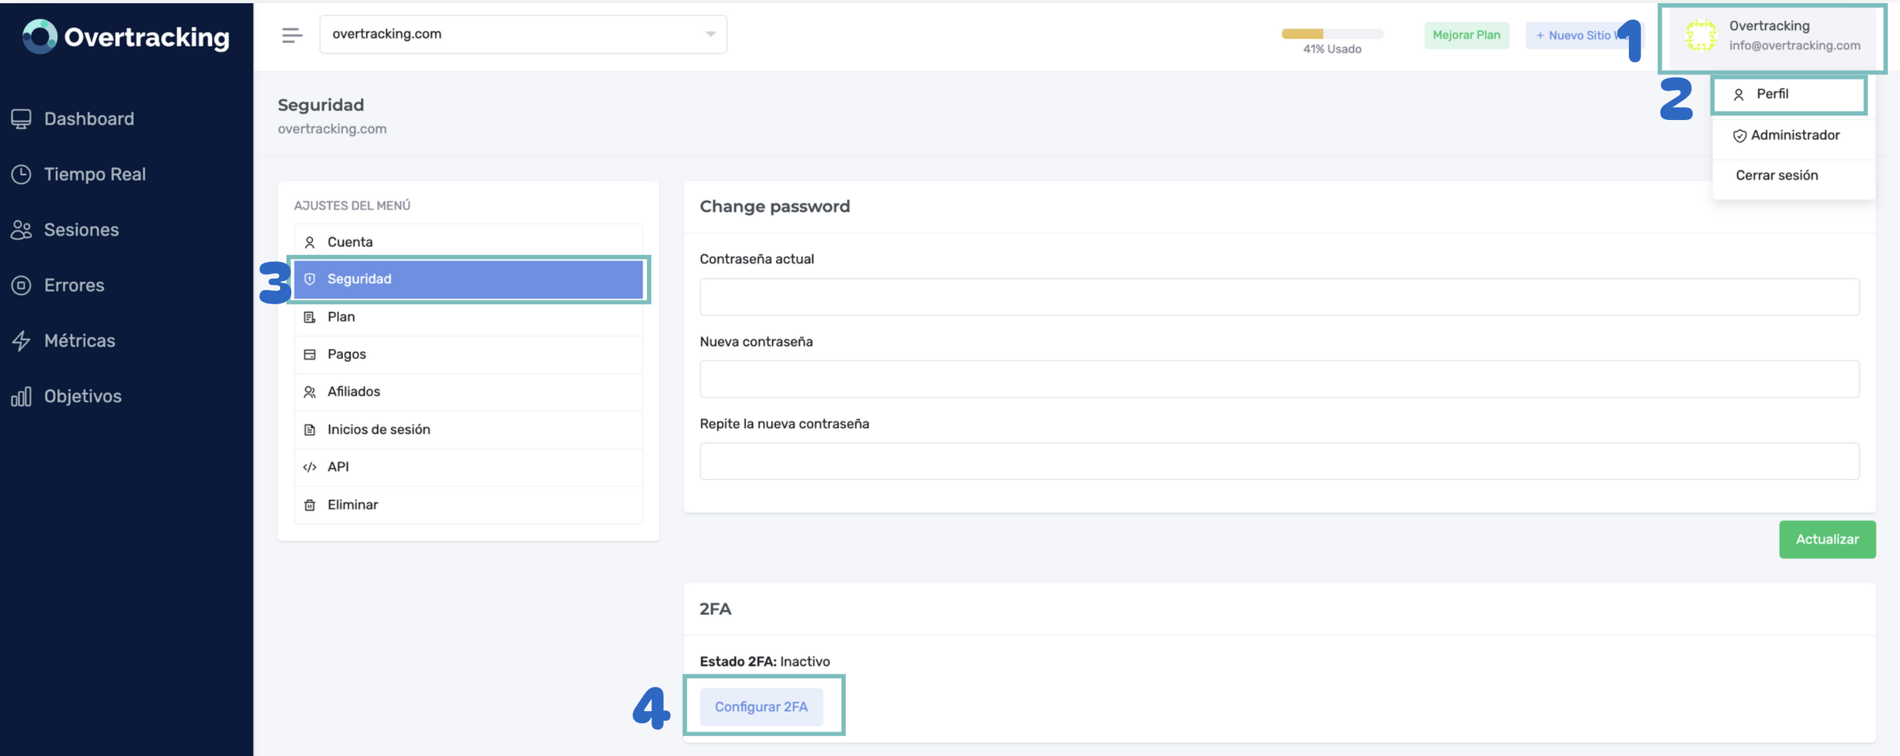The image size is (1900, 756).
Task: Click the Cuenta person icon
Action: pos(310,243)
